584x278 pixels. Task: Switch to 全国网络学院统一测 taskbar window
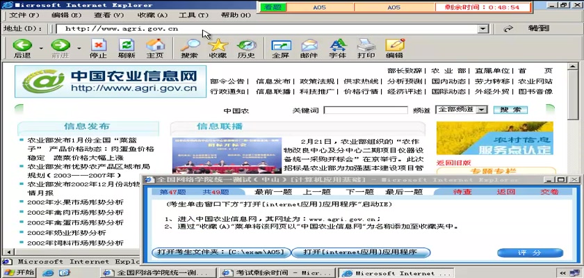tap(158, 273)
